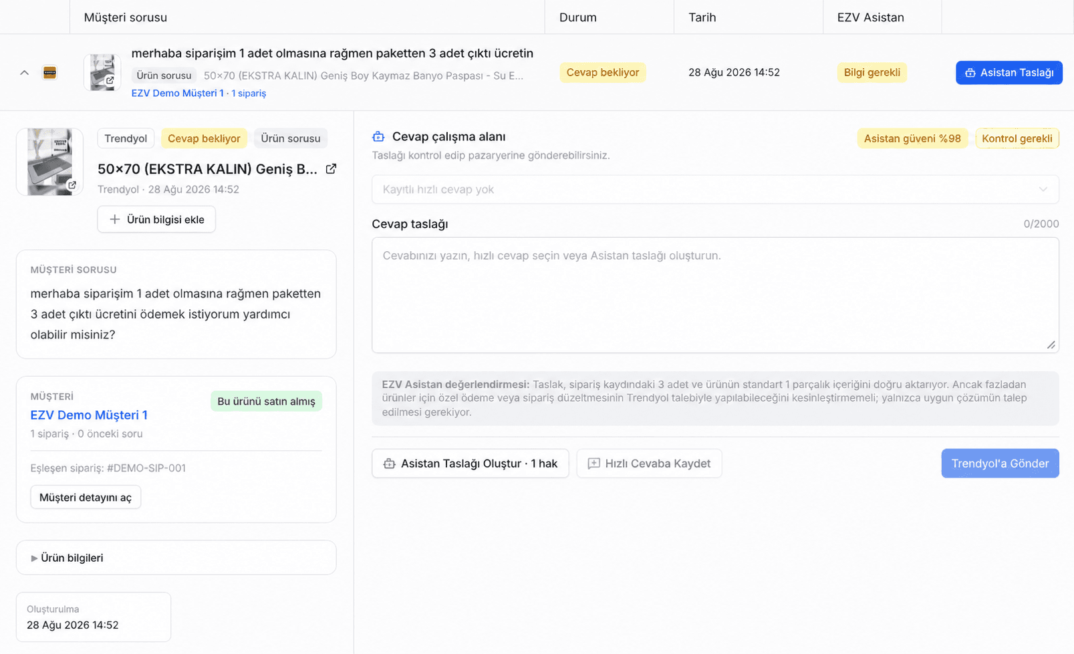Click the Bilgi gerekli badge
Viewport: 1074px width, 654px height.
pyautogui.click(x=871, y=72)
